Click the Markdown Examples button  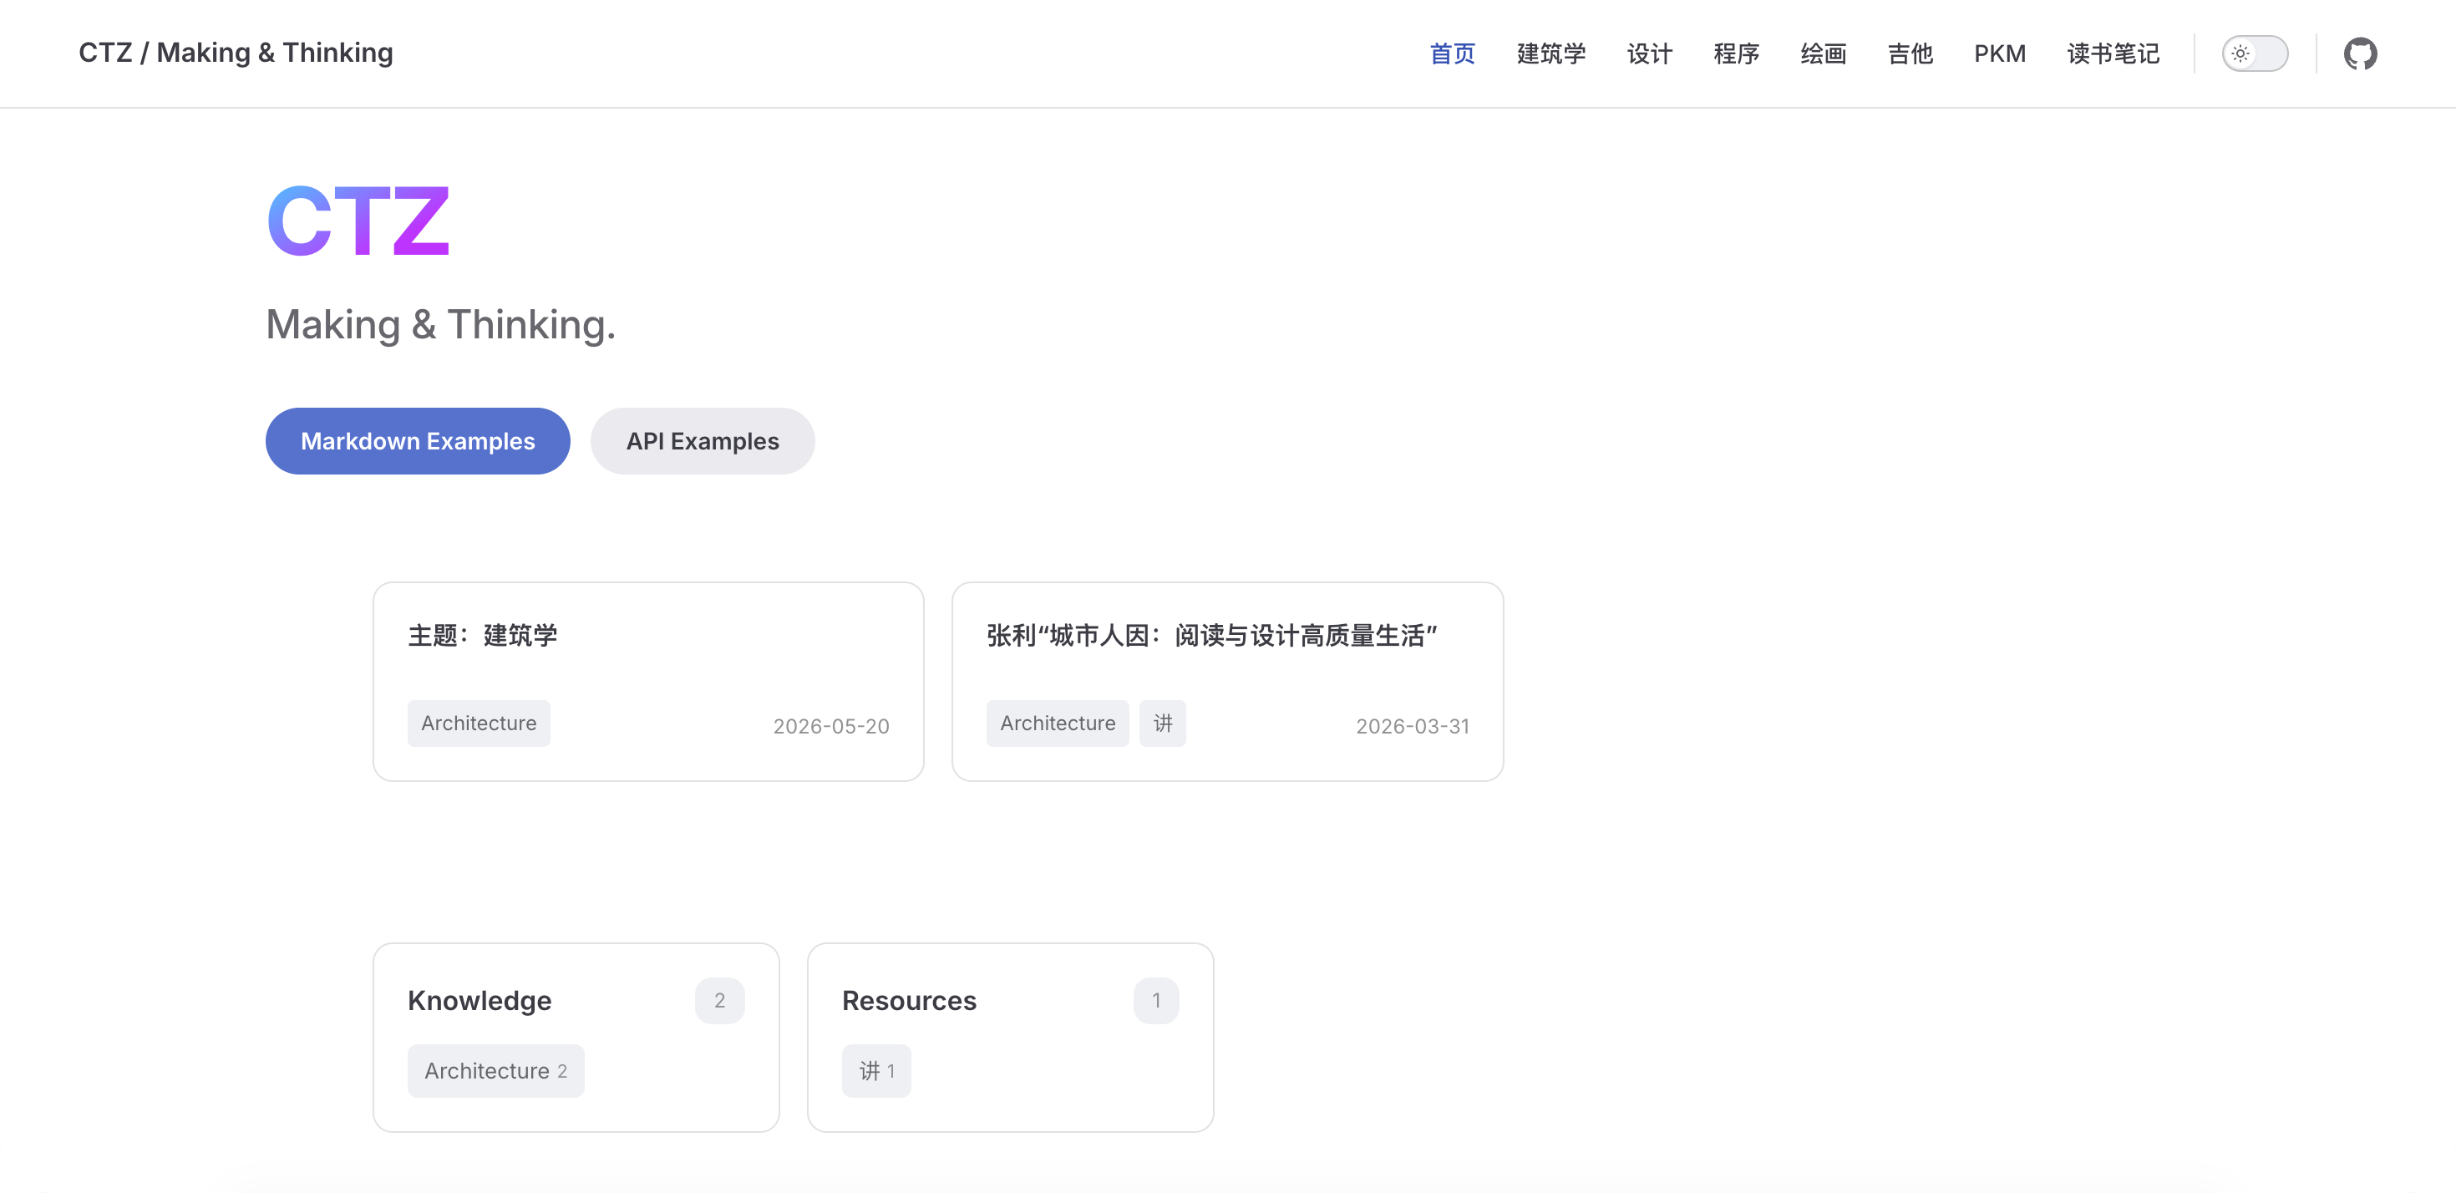418,440
